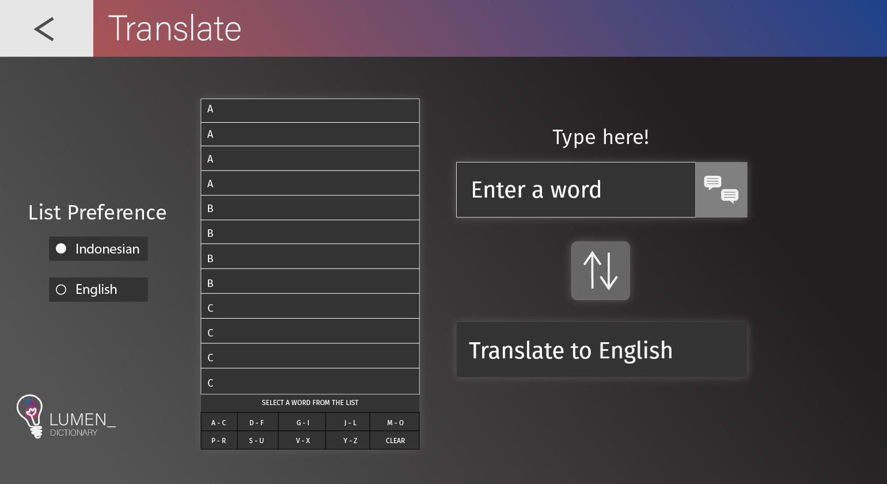This screenshot has width=887, height=484.
Task: Click the A - C letter range button
Action: coord(219,422)
